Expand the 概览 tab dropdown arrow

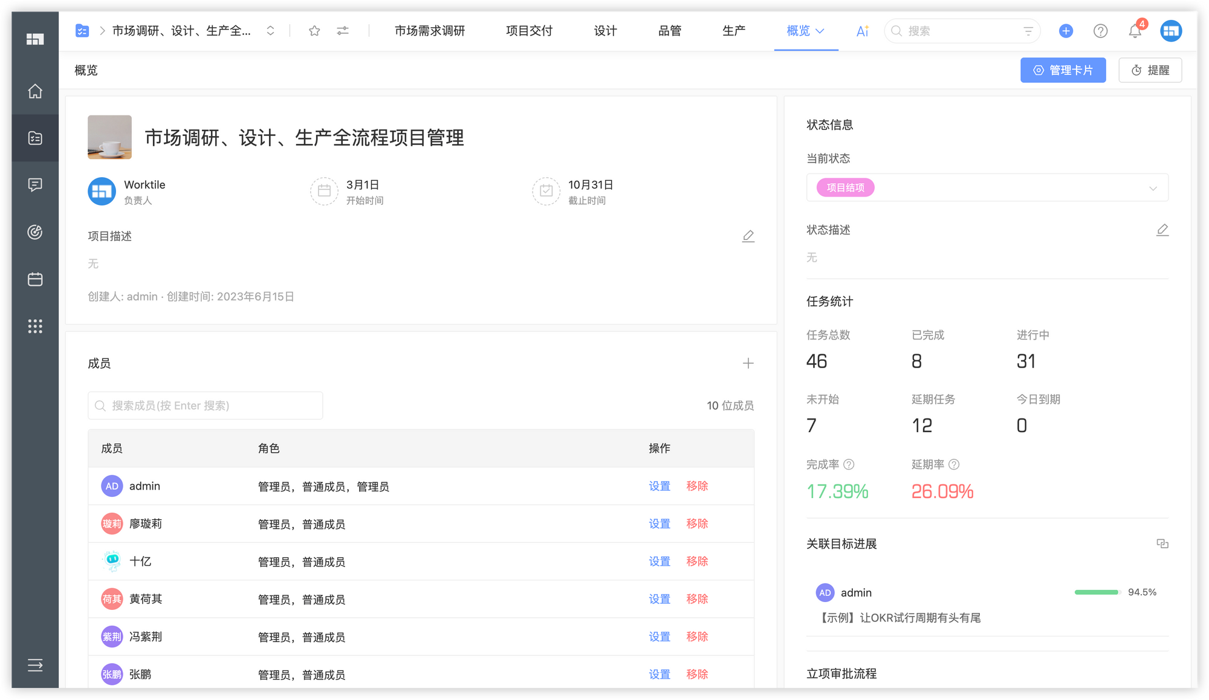click(820, 31)
